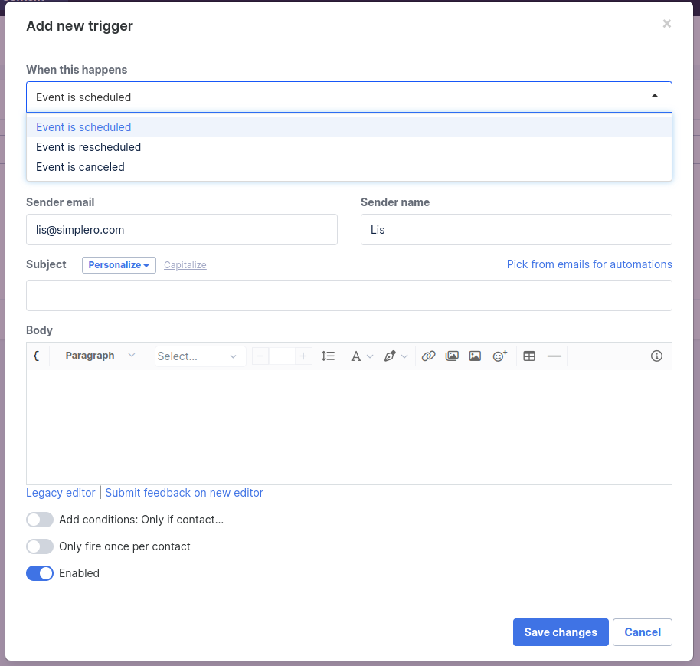Image resolution: width=700 pixels, height=666 pixels.
Task: Click Save changes button
Action: [x=561, y=632]
